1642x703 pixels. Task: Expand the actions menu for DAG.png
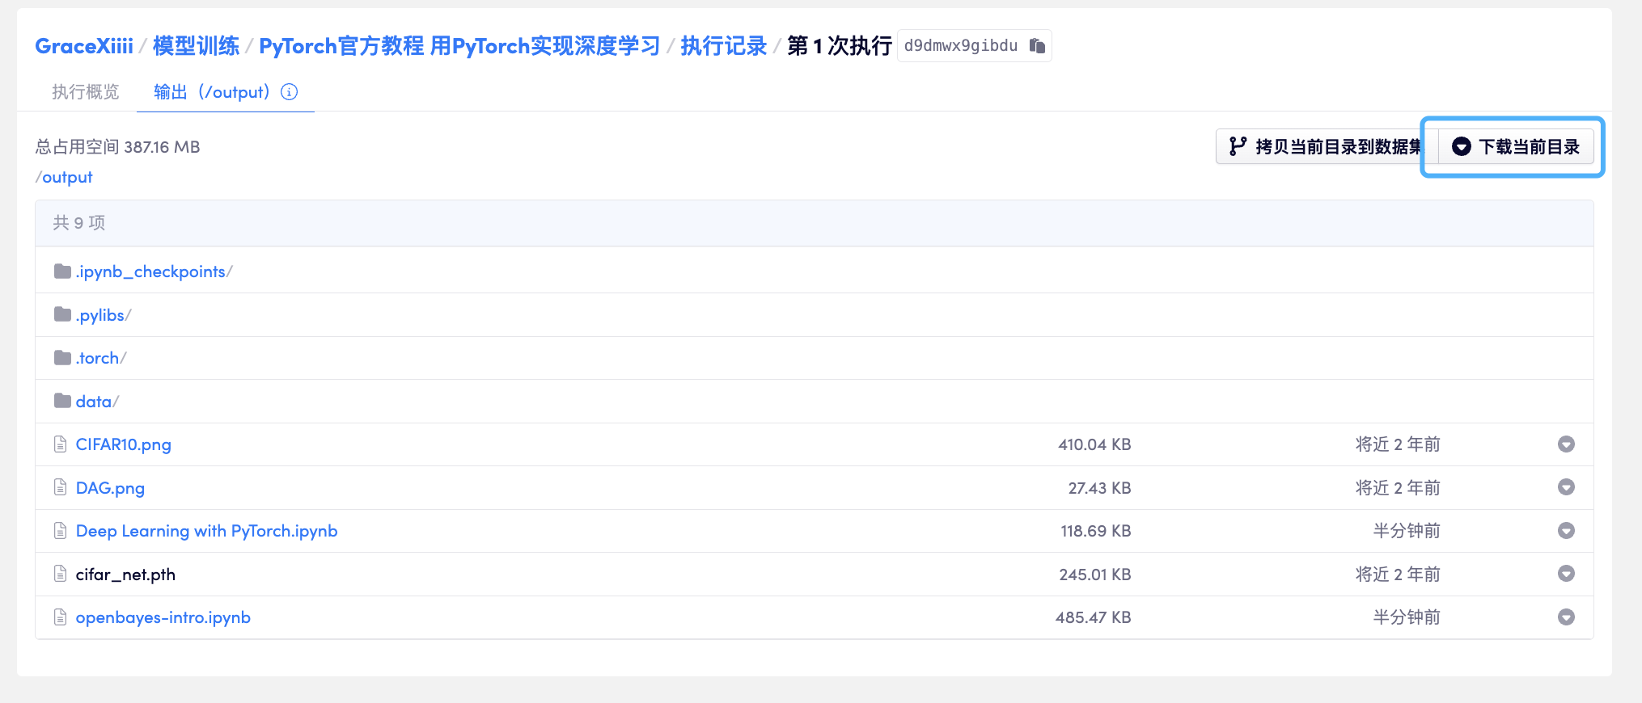tap(1566, 487)
